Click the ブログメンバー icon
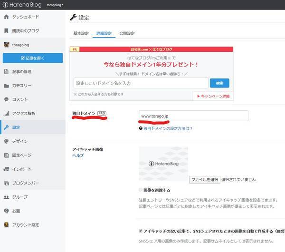285x252 pixels. tap(6, 183)
